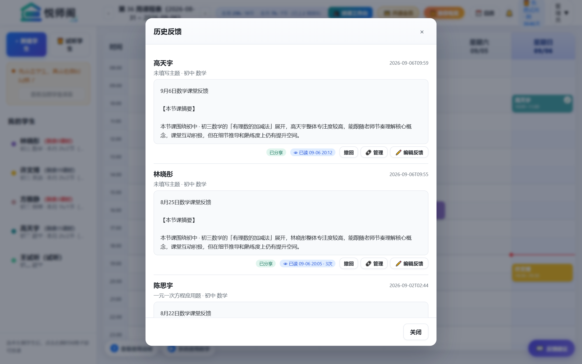Click the eye icon in 已读 09-06 20:05 badge

click(x=285, y=264)
